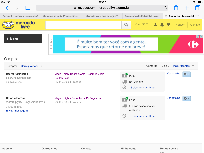Add new tab with plus icon
Viewport: 204px width, 153px height.
pos(187,8)
